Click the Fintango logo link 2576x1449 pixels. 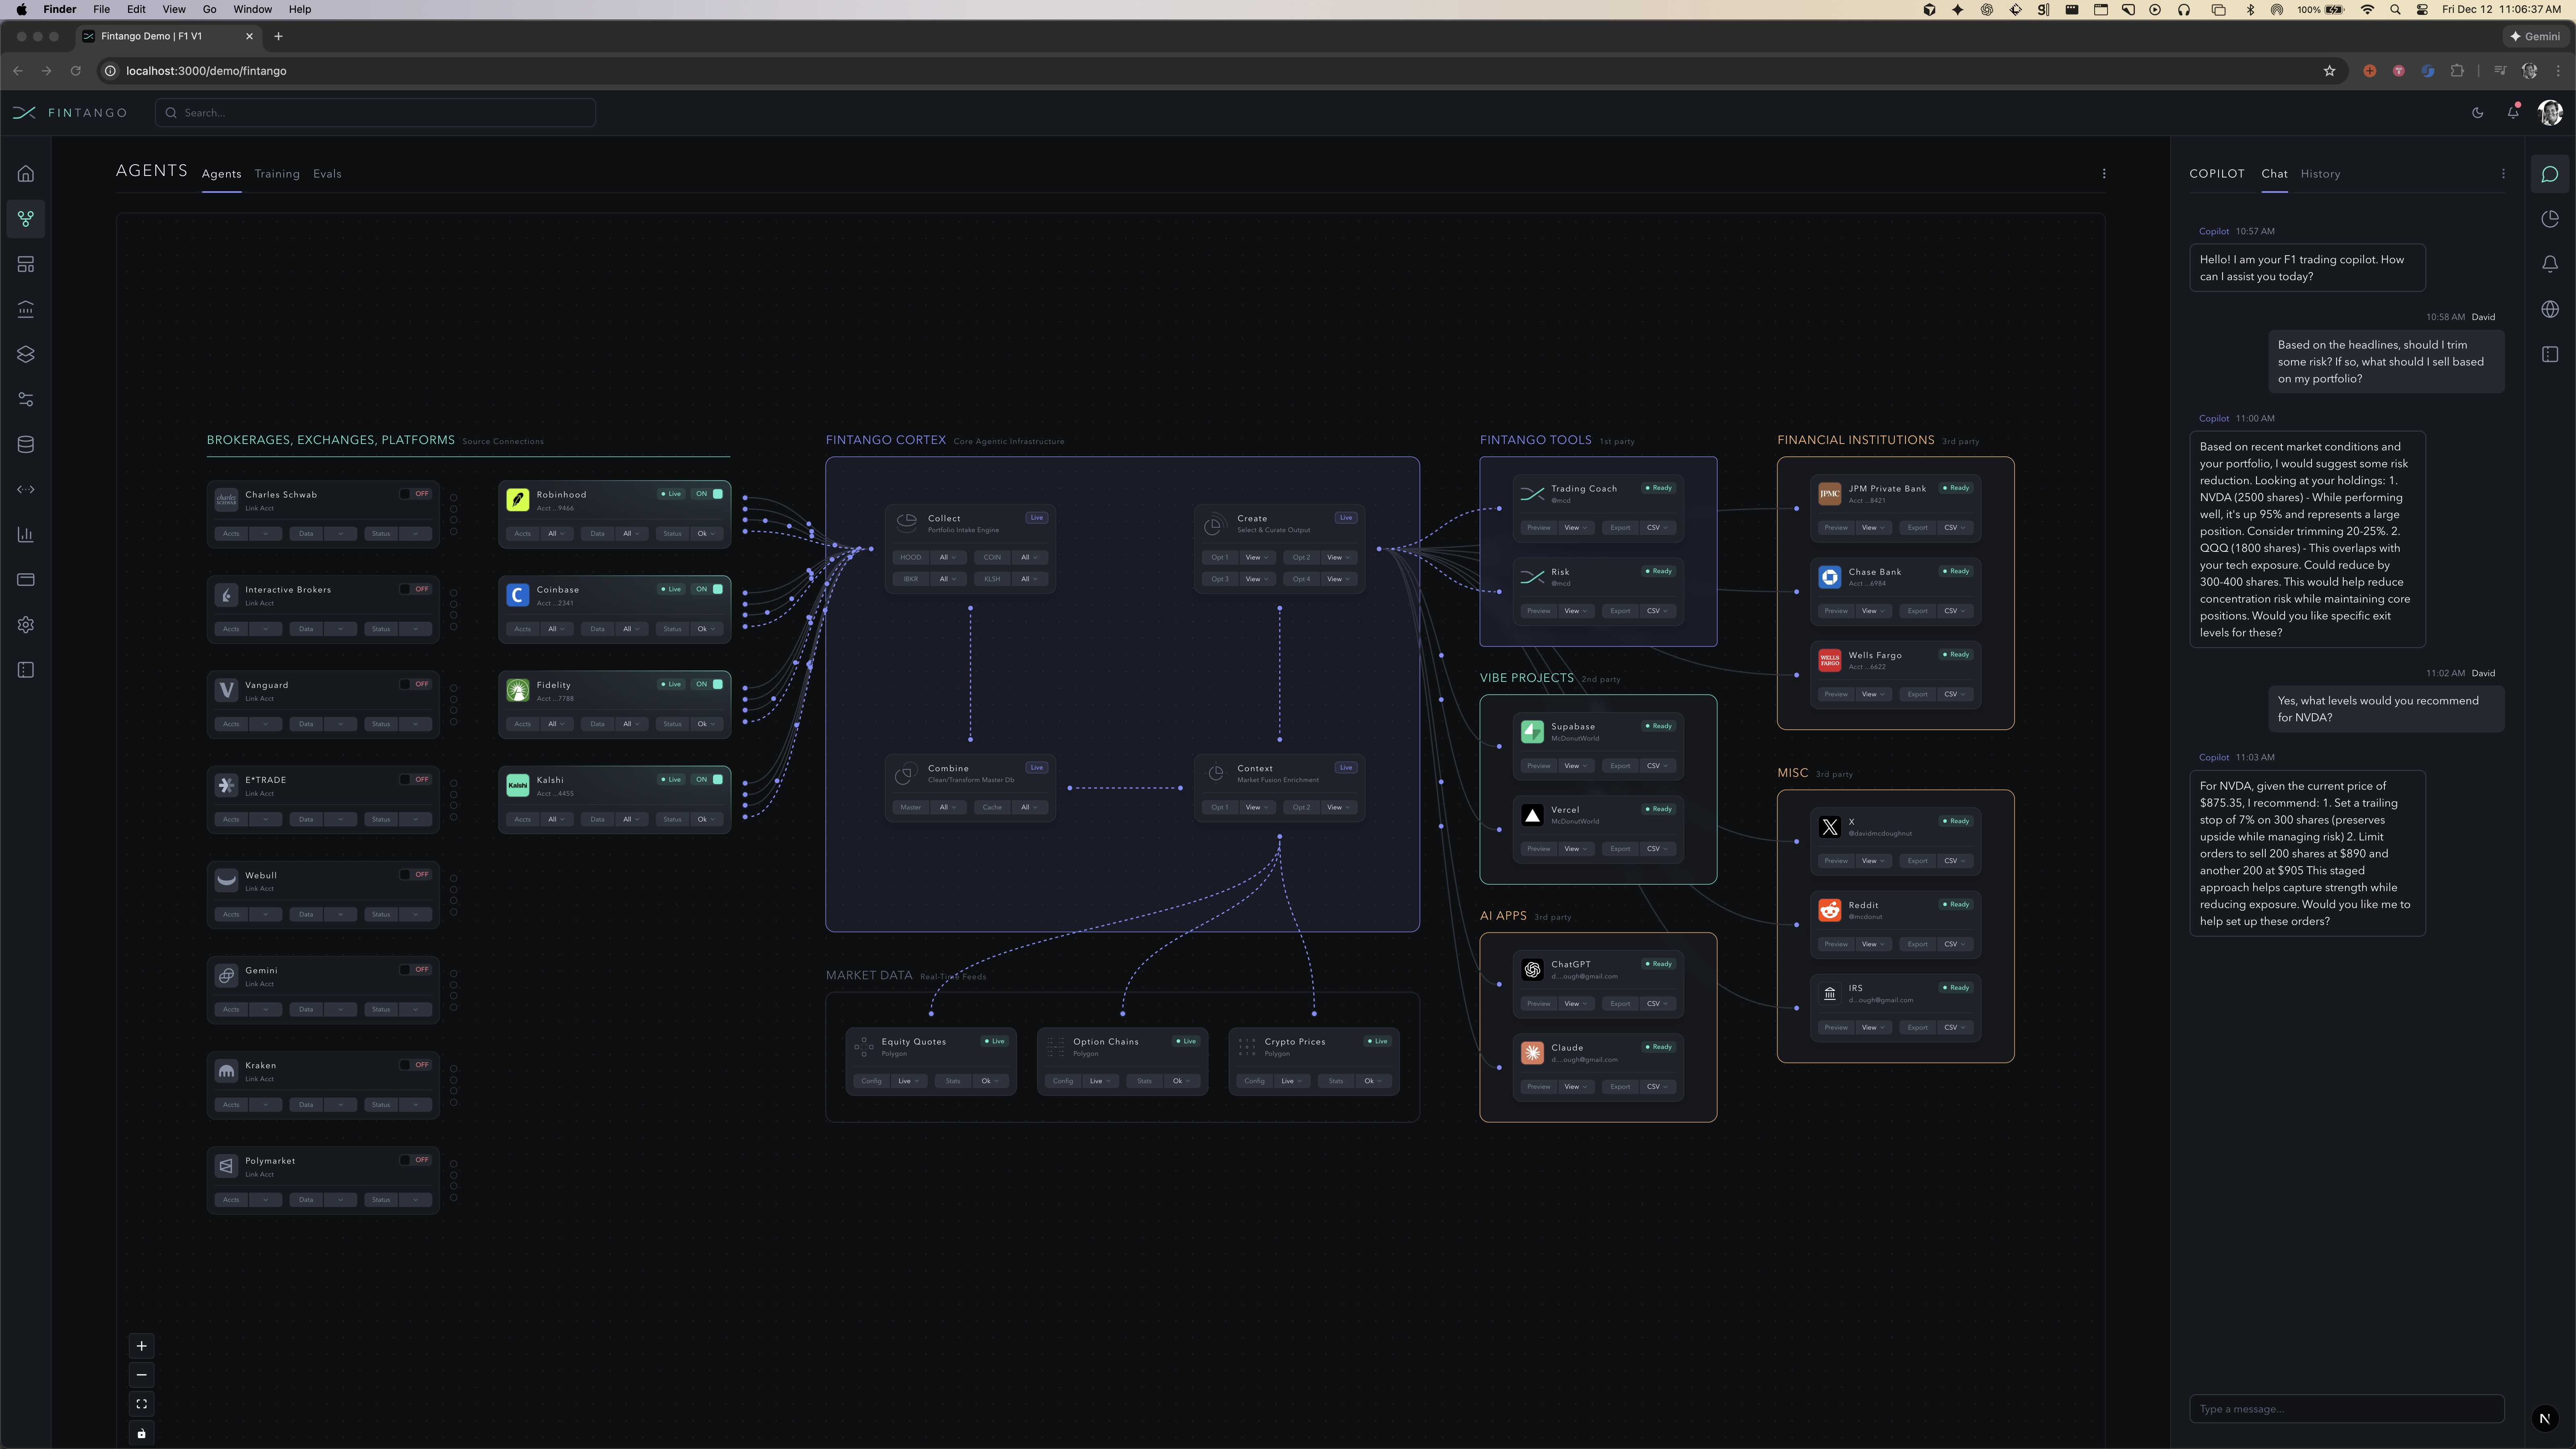(x=70, y=113)
